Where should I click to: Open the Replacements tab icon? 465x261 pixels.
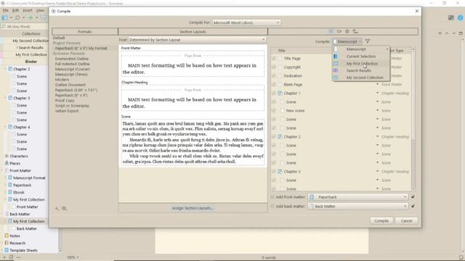coord(355,31)
